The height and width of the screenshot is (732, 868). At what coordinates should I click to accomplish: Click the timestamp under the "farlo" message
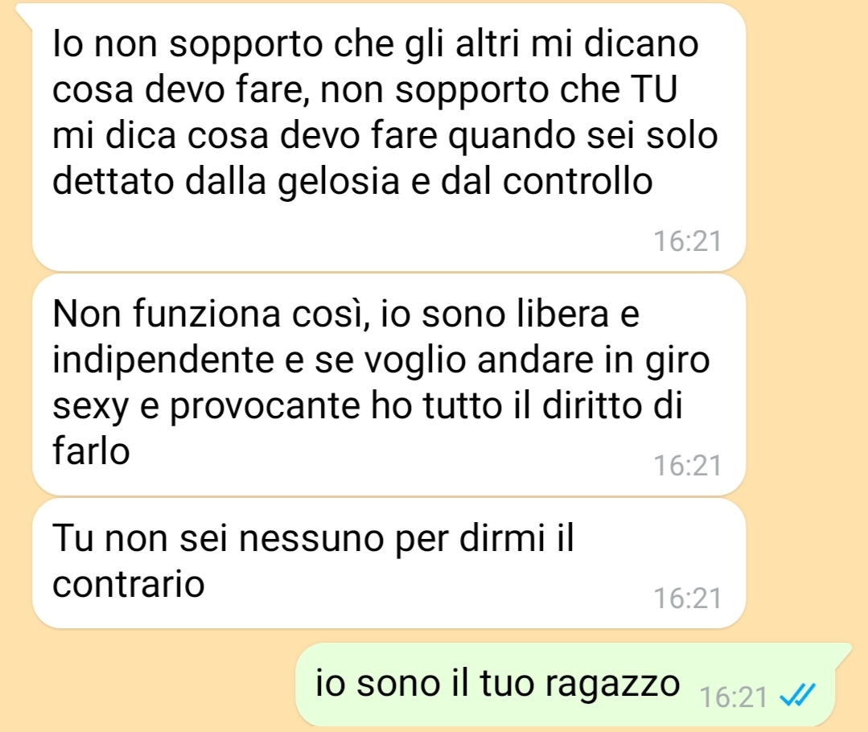[x=688, y=465]
